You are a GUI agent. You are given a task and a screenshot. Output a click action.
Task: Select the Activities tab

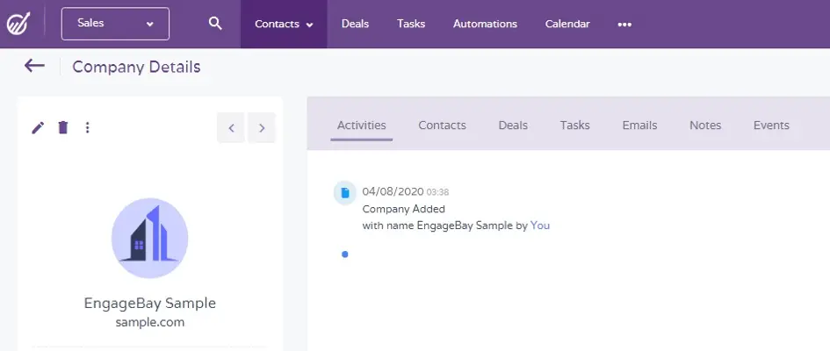pos(362,125)
